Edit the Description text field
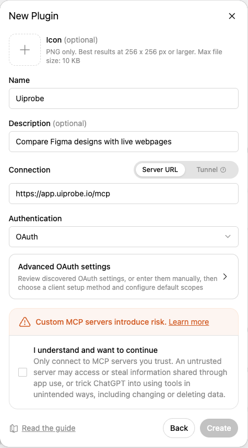 click(x=124, y=142)
